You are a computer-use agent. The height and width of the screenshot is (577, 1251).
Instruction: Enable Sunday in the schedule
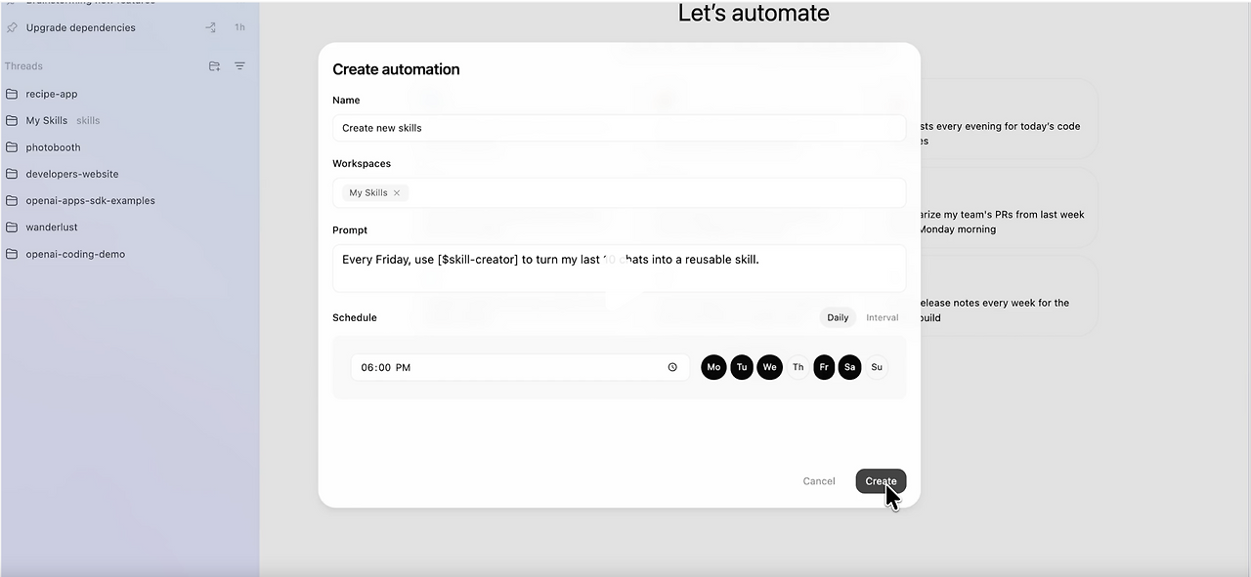[x=877, y=367]
